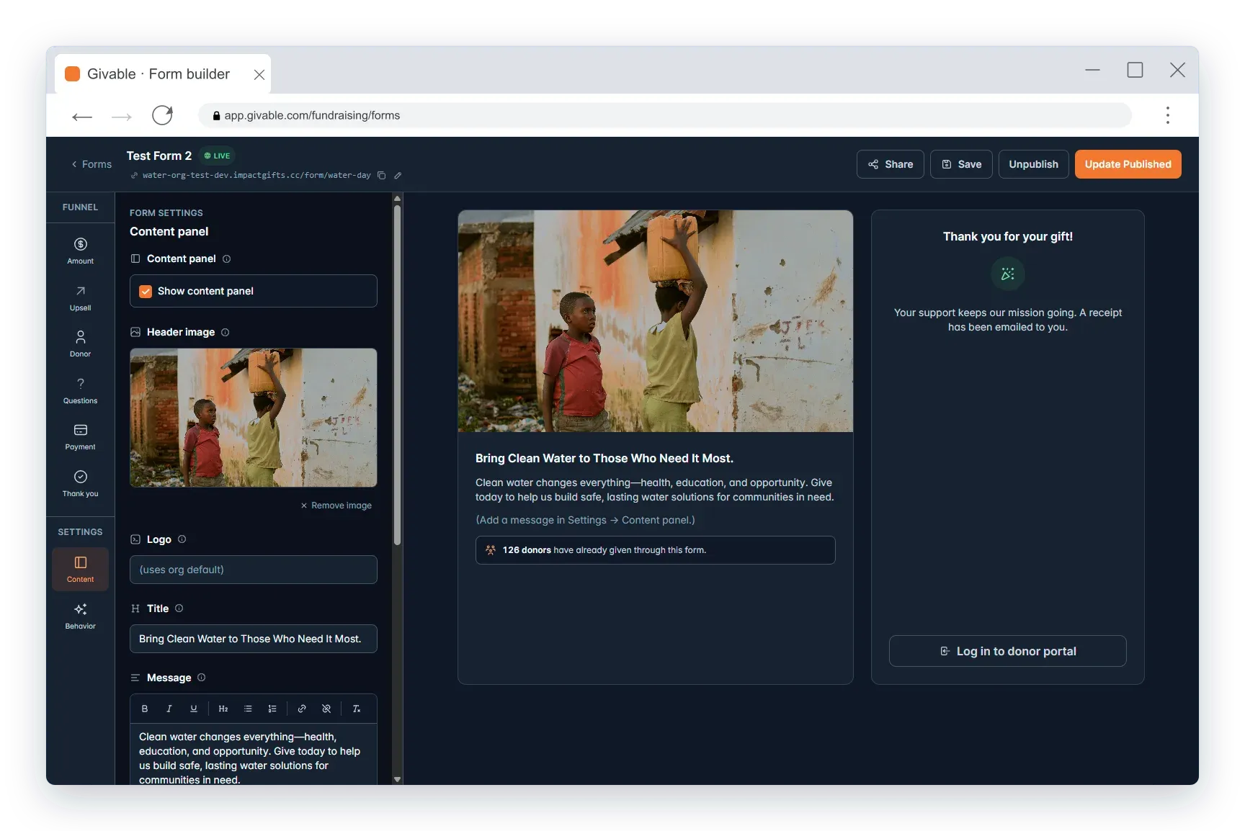Click the Update Published button
Viewport: 1245px width, 831px height.
click(1128, 164)
